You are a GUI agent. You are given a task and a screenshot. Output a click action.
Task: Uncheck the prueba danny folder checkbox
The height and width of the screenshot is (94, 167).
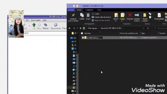[83, 38]
